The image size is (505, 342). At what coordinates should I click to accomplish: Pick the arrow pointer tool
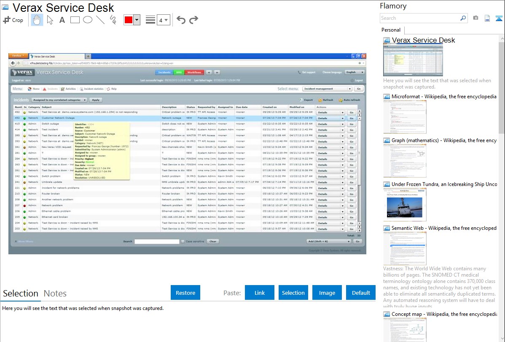[50, 20]
